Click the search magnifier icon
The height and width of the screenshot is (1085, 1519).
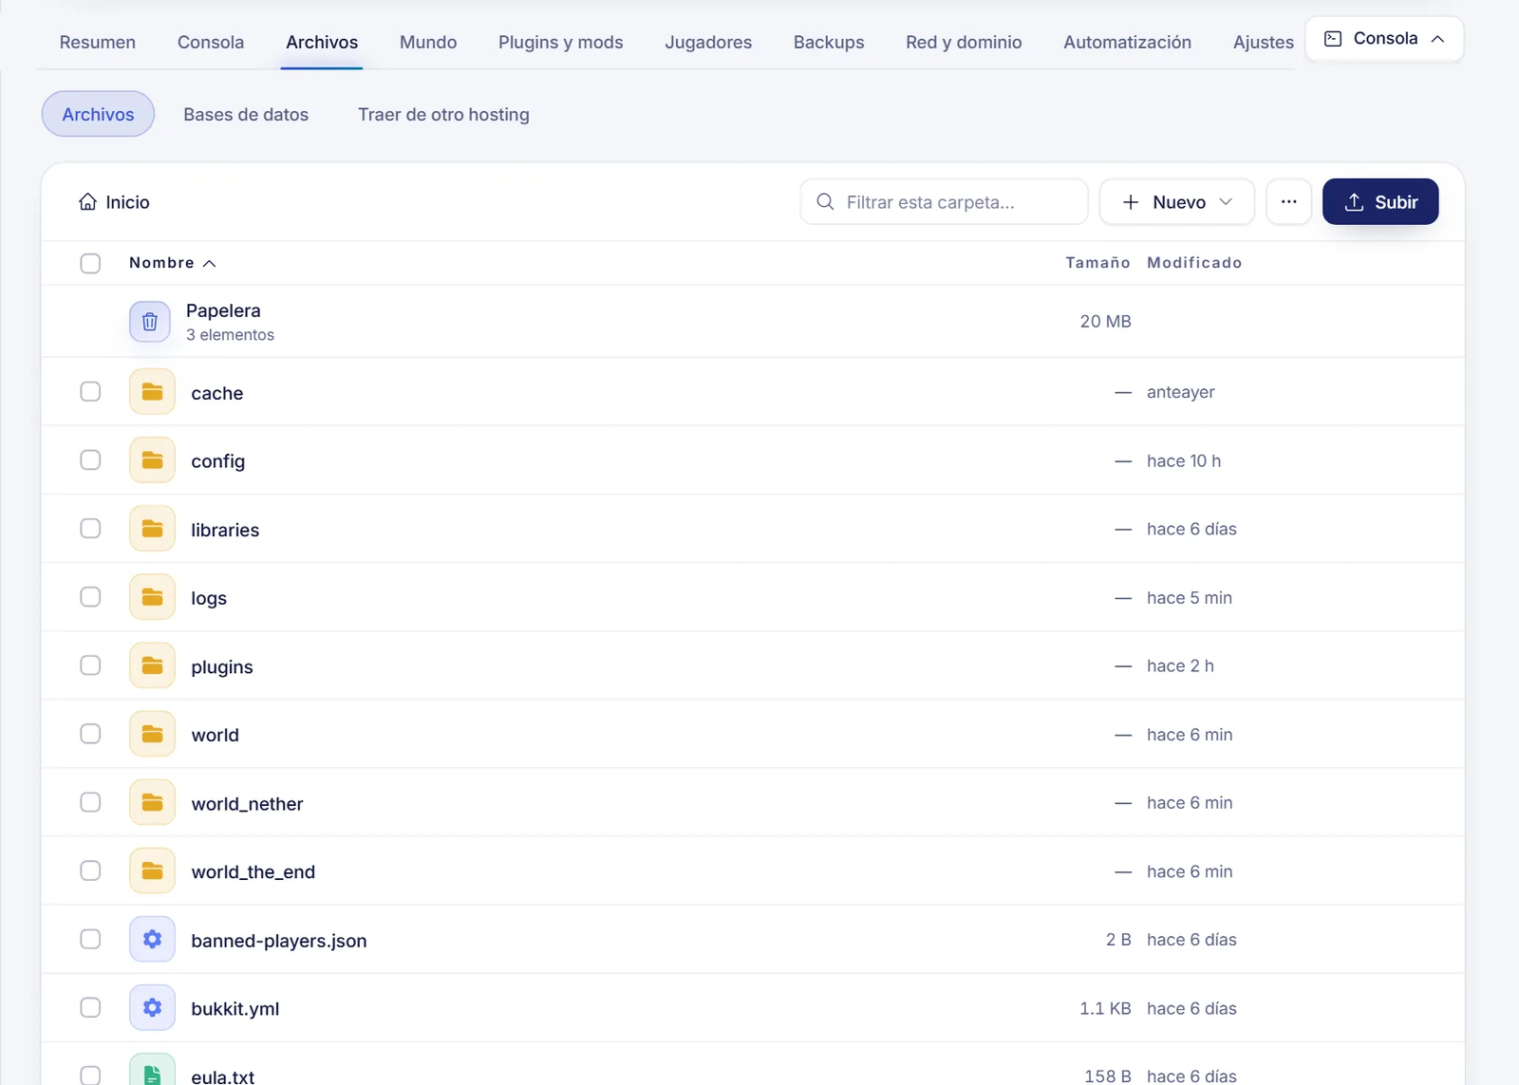[x=825, y=201]
